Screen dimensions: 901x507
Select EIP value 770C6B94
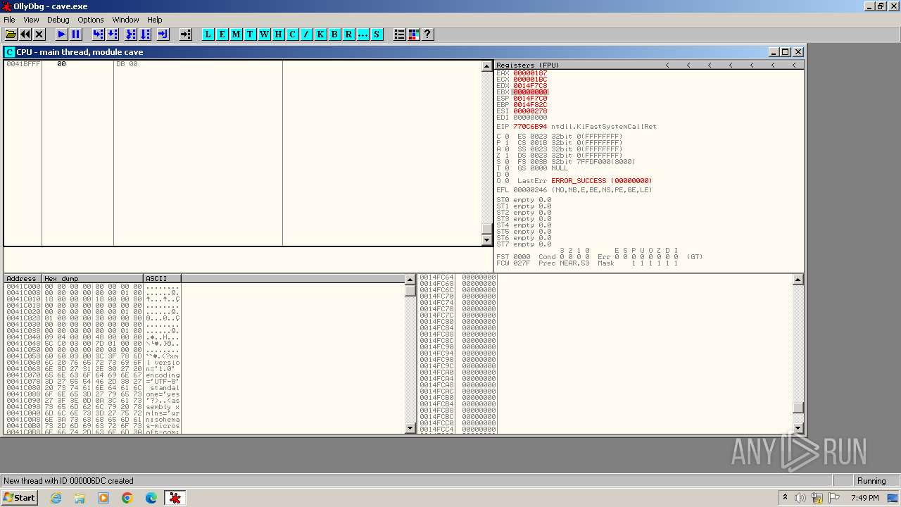click(530, 127)
